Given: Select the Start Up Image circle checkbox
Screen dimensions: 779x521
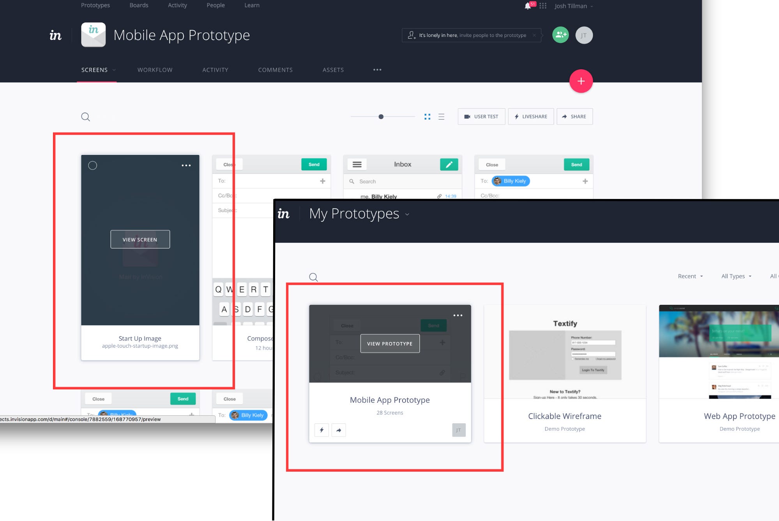Looking at the screenshot, I should [x=92, y=165].
